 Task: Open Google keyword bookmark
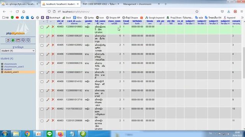click(155, 18)
